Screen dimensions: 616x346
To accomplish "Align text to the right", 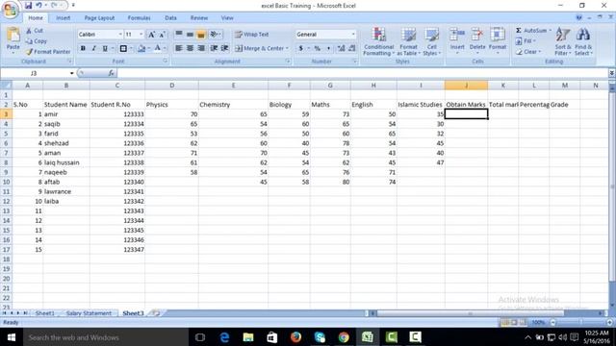I will (x=201, y=48).
